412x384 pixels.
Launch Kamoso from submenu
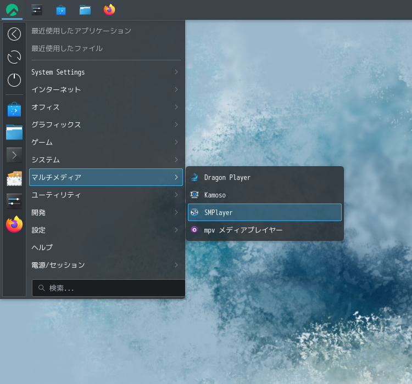point(265,195)
